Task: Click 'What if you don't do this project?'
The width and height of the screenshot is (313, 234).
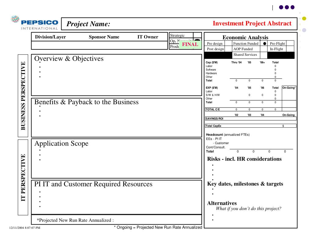Action: 249,208
